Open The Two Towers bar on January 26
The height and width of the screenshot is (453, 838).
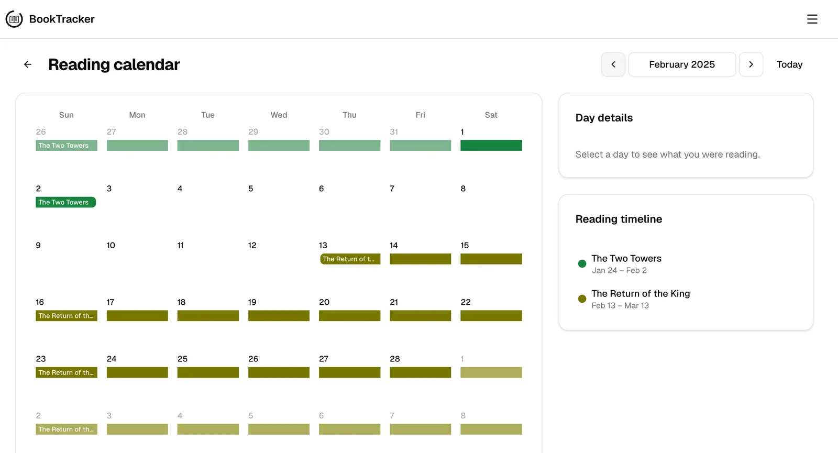point(67,145)
